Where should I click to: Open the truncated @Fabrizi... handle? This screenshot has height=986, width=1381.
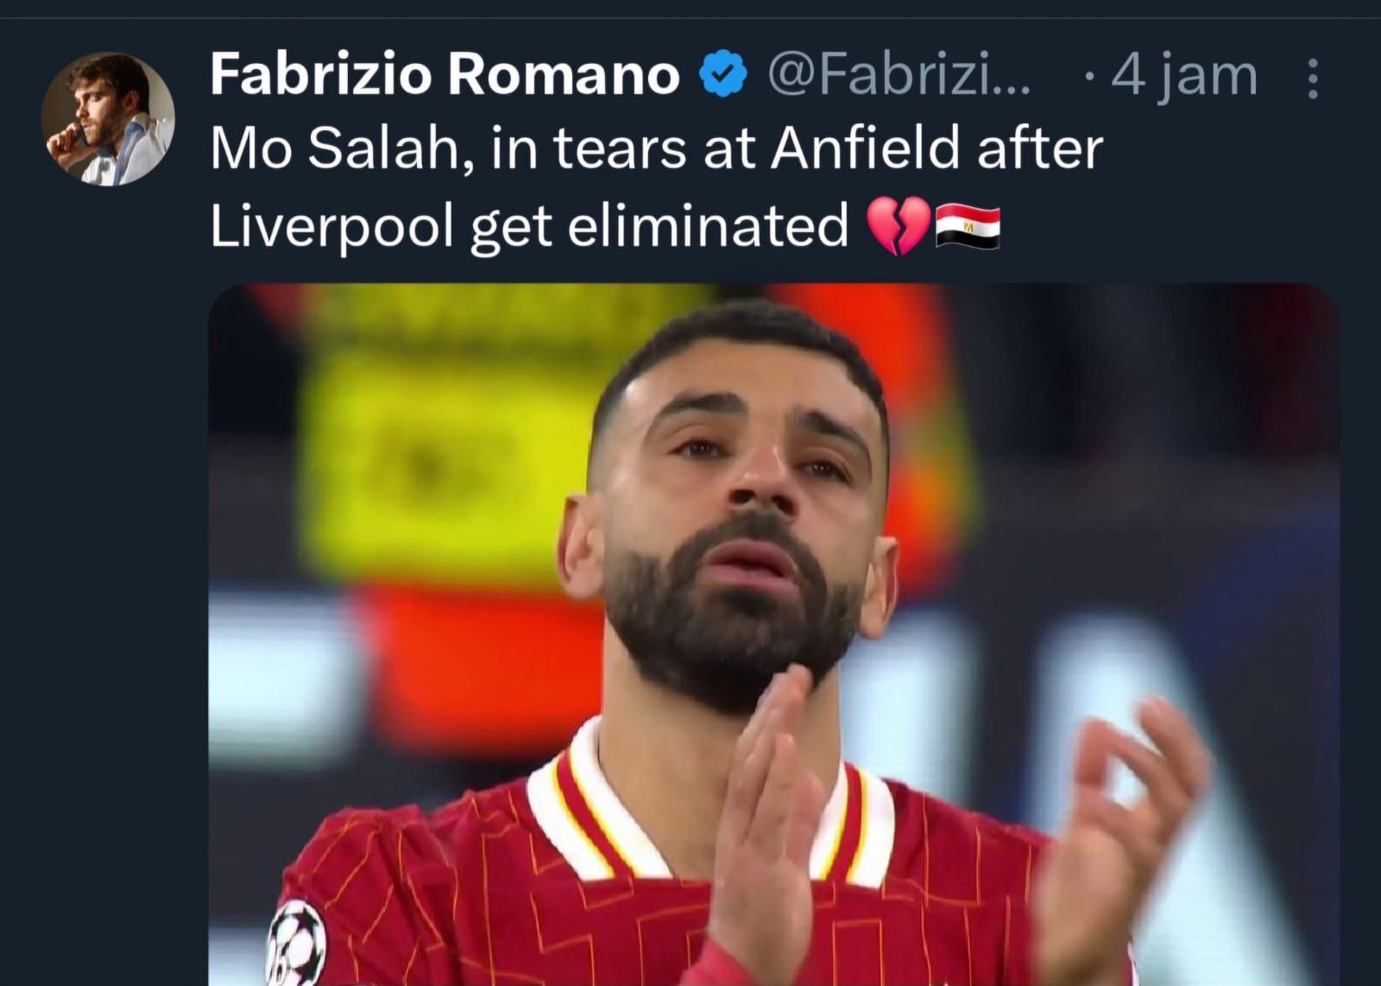click(x=899, y=76)
